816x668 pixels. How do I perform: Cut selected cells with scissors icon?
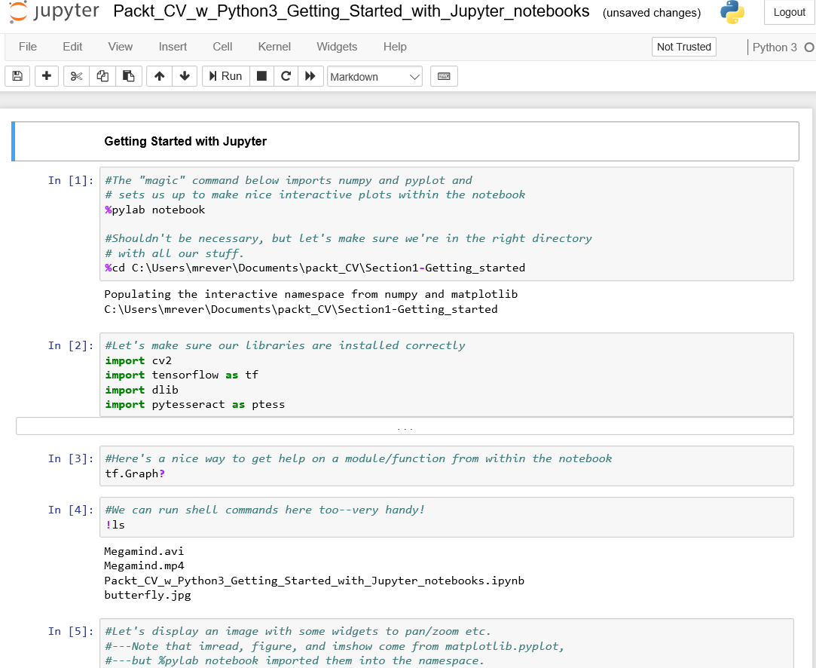pyautogui.click(x=77, y=76)
